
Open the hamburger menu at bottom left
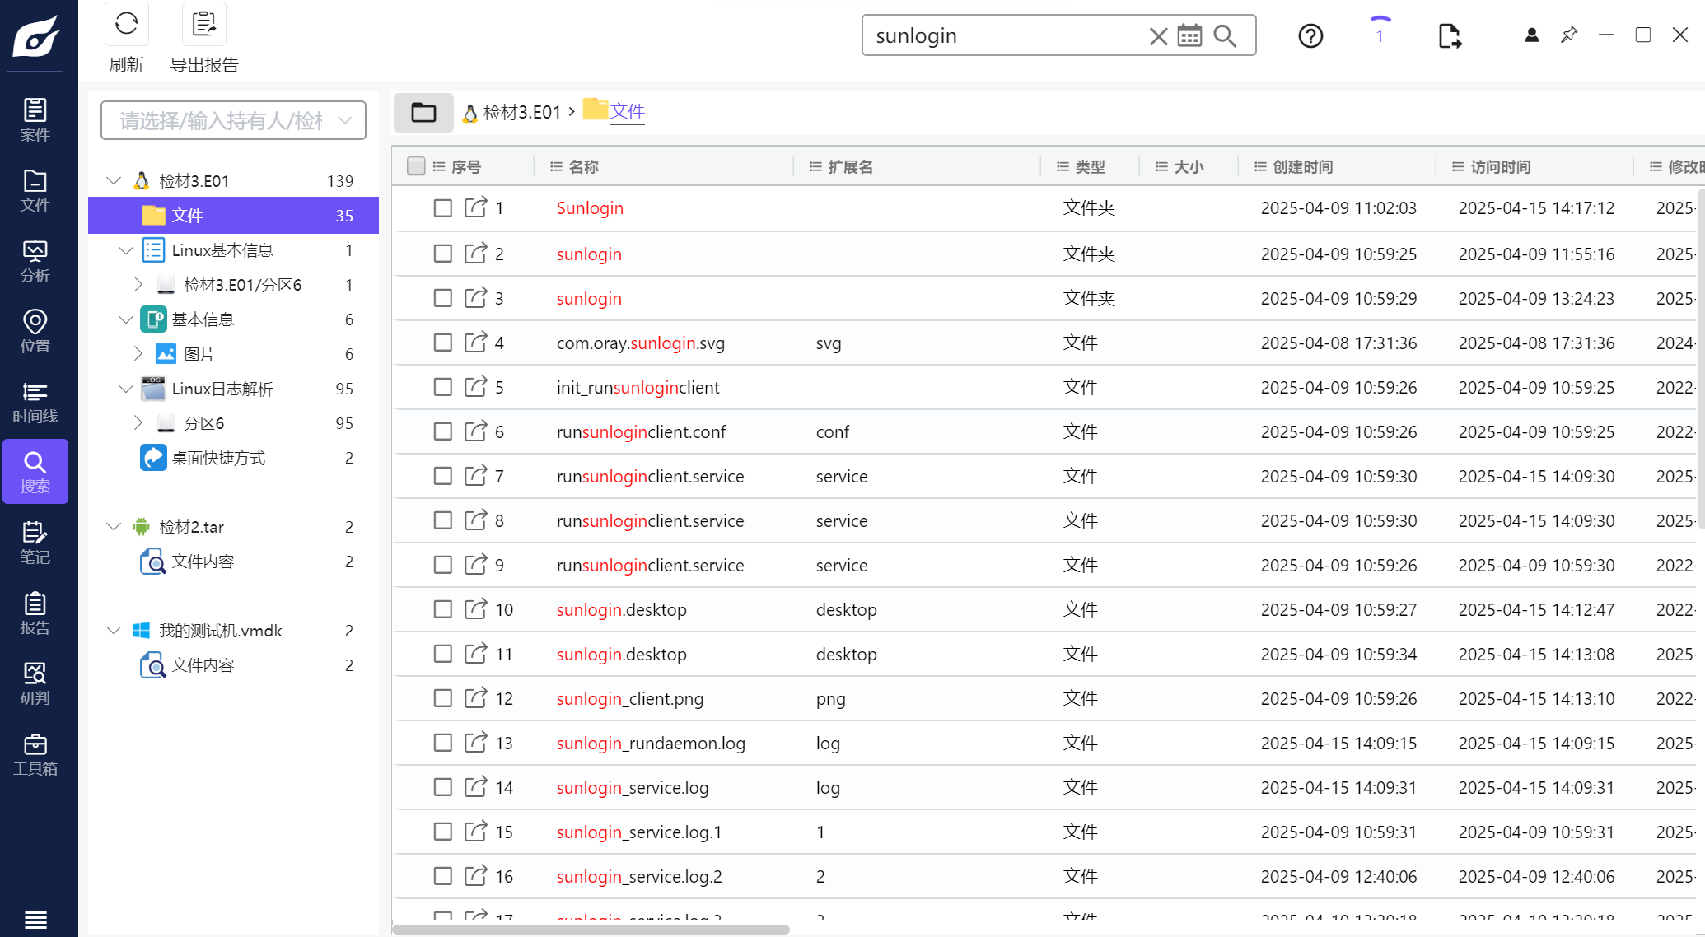[x=35, y=920]
